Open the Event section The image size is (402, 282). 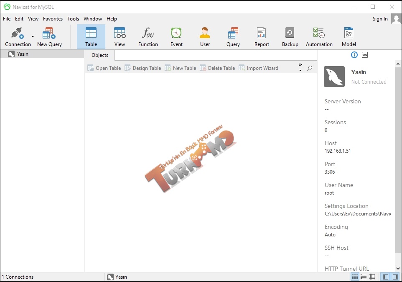[x=176, y=37]
